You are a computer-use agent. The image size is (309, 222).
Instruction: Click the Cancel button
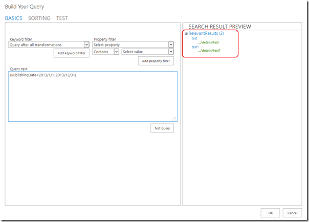click(292, 213)
